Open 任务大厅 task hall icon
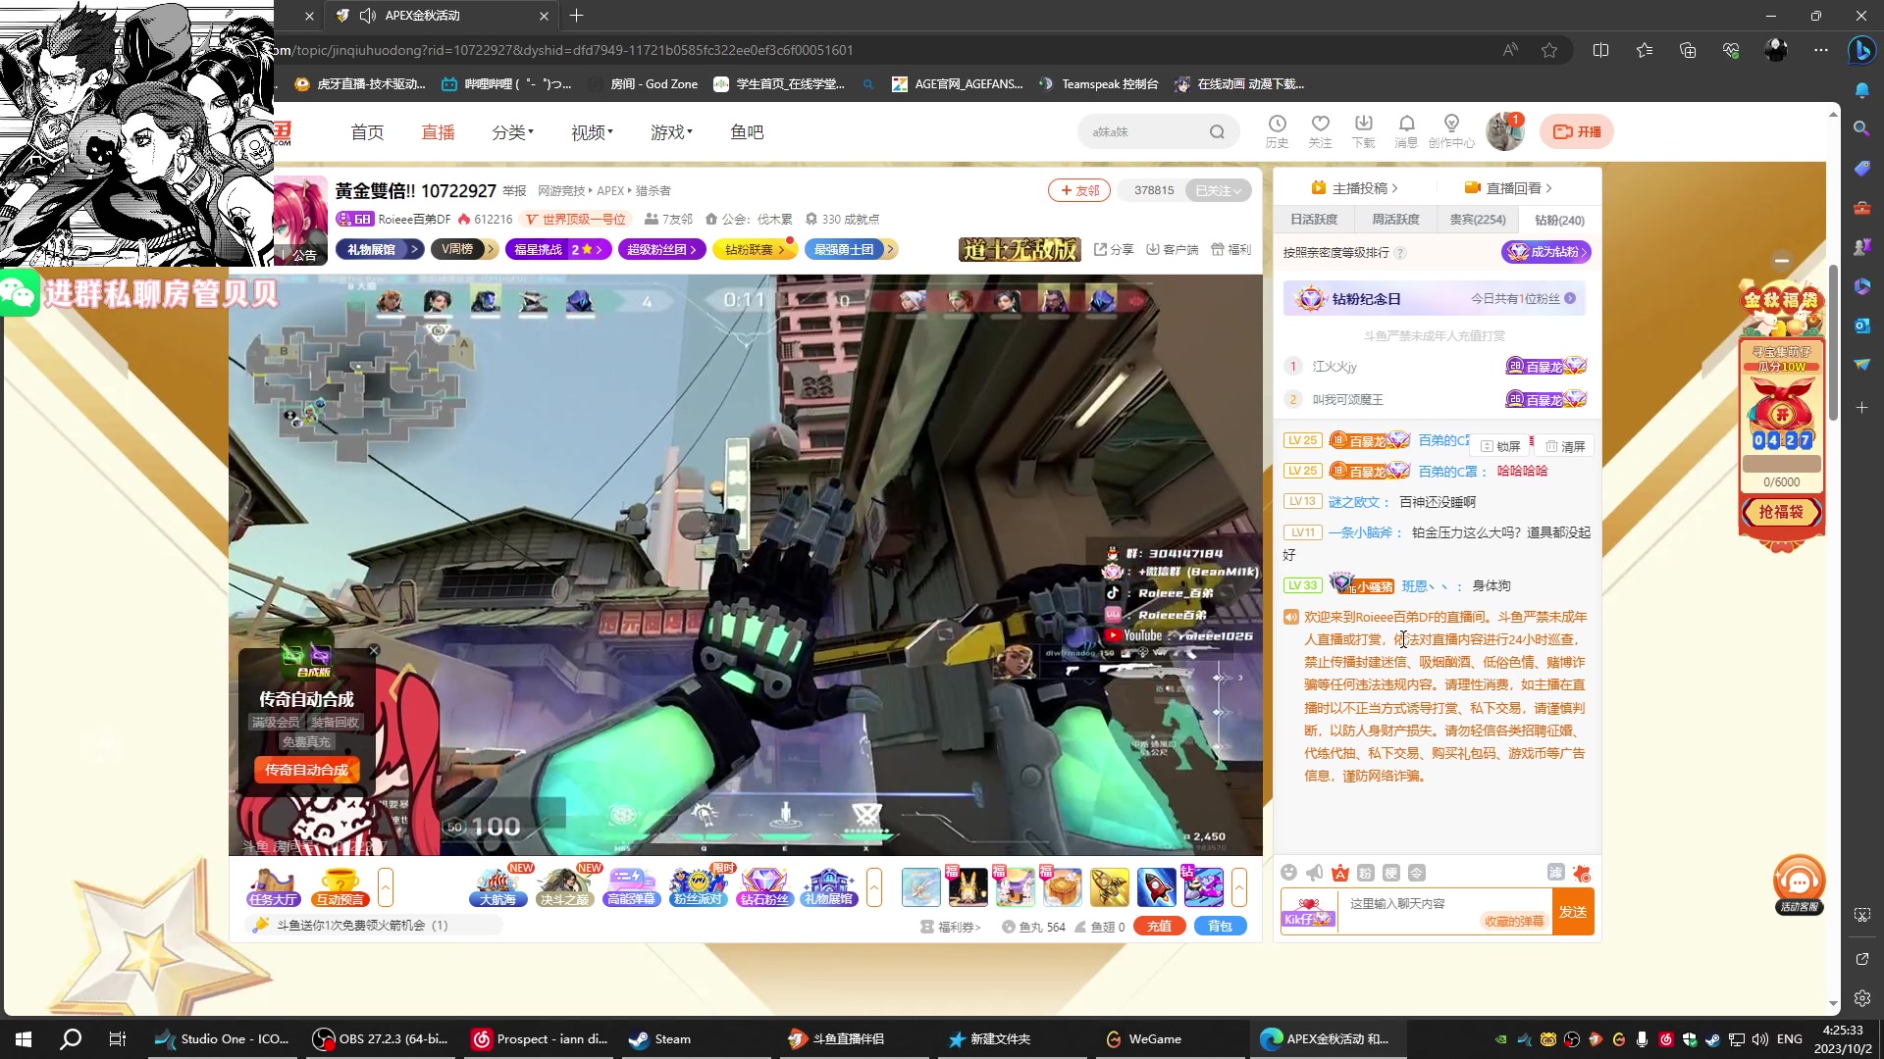1884x1059 pixels. [x=273, y=887]
